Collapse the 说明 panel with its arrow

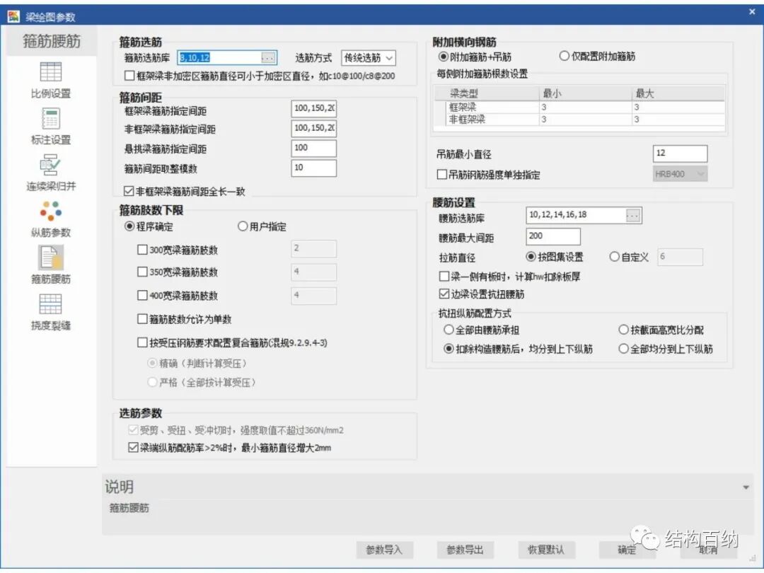pyautogui.click(x=746, y=487)
